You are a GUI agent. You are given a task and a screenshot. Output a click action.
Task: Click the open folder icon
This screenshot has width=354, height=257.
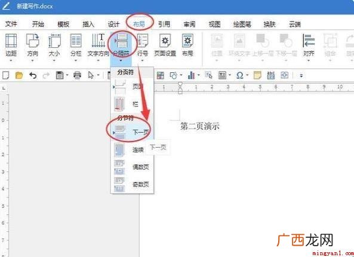point(19,75)
